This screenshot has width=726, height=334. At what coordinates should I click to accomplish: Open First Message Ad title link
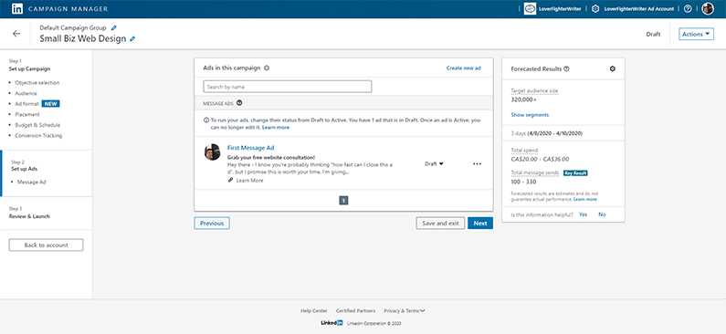250,148
